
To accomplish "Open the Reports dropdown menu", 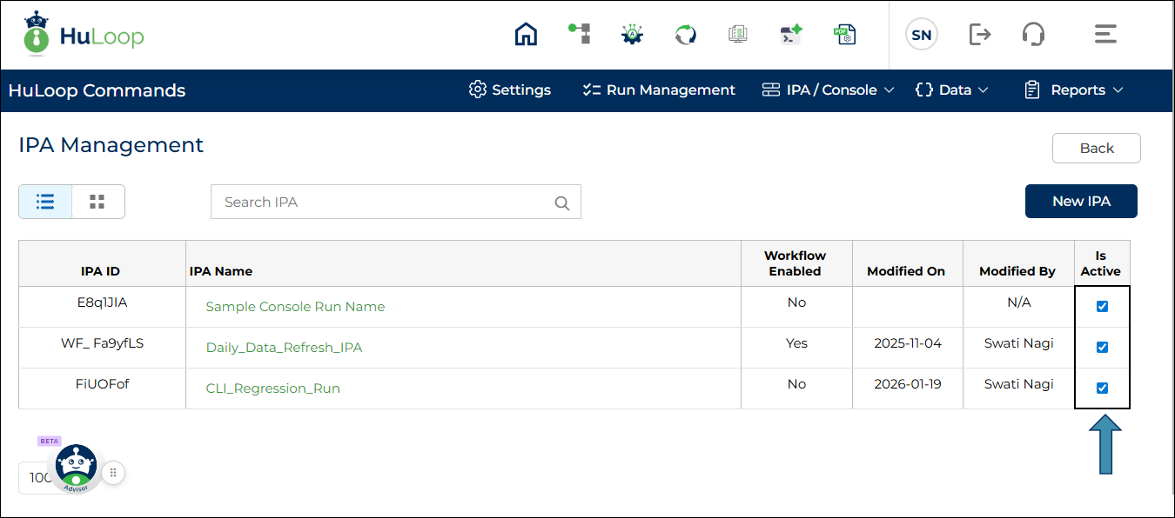I will pyautogui.click(x=1074, y=90).
